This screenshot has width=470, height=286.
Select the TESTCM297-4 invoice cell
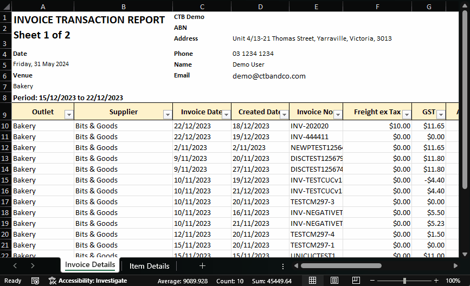(316, 234)
